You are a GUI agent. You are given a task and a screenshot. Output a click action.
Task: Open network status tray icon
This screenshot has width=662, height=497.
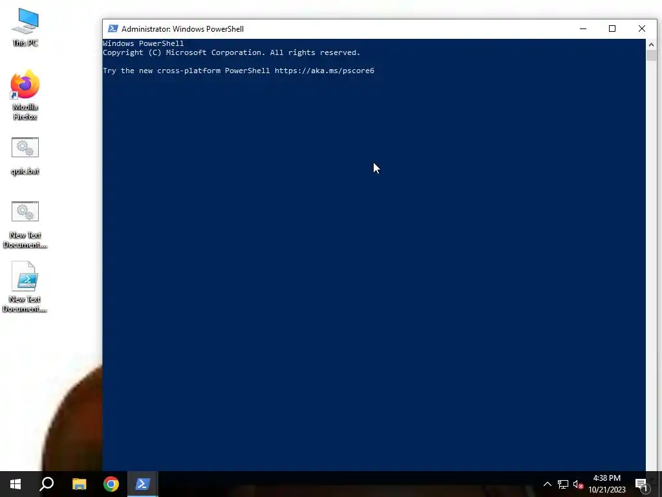(563, 484)
